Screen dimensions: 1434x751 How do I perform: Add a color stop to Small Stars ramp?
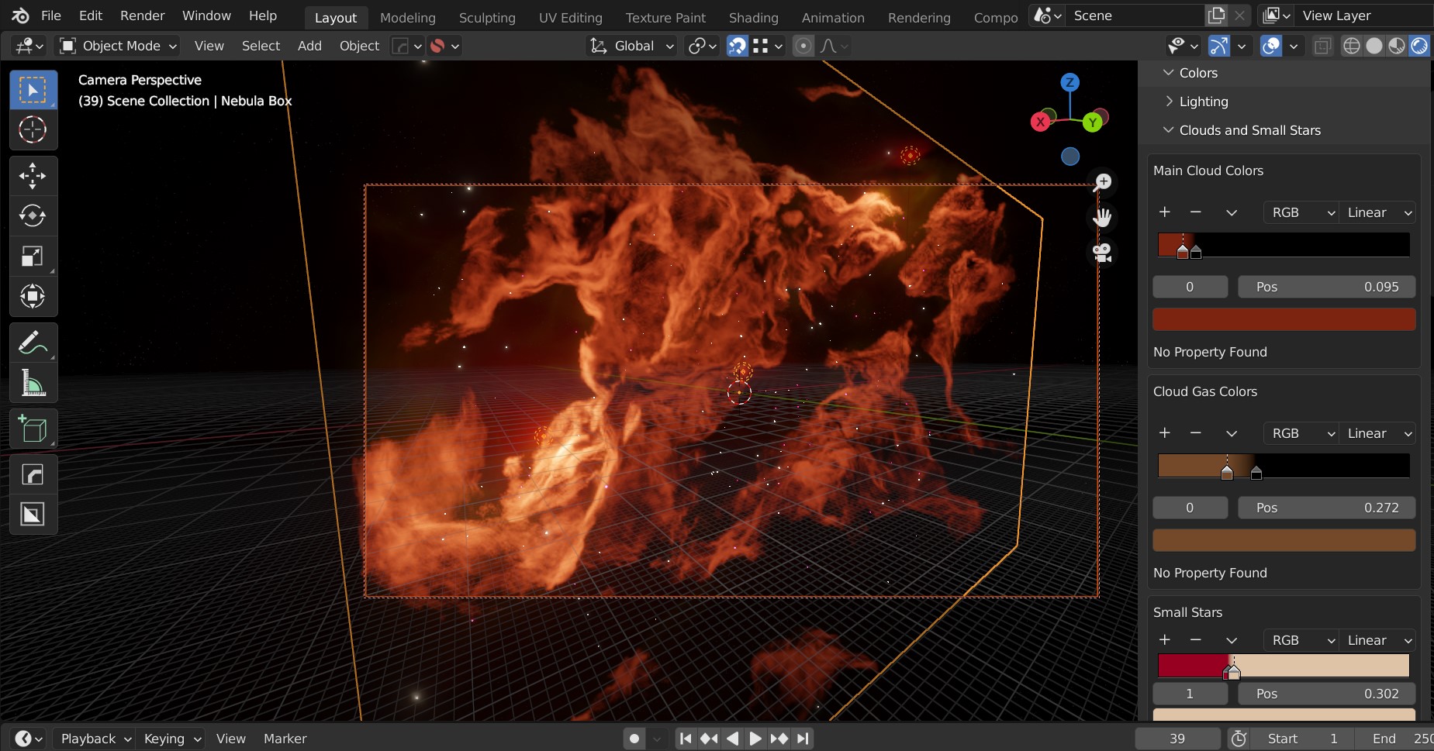[1164, 639]
